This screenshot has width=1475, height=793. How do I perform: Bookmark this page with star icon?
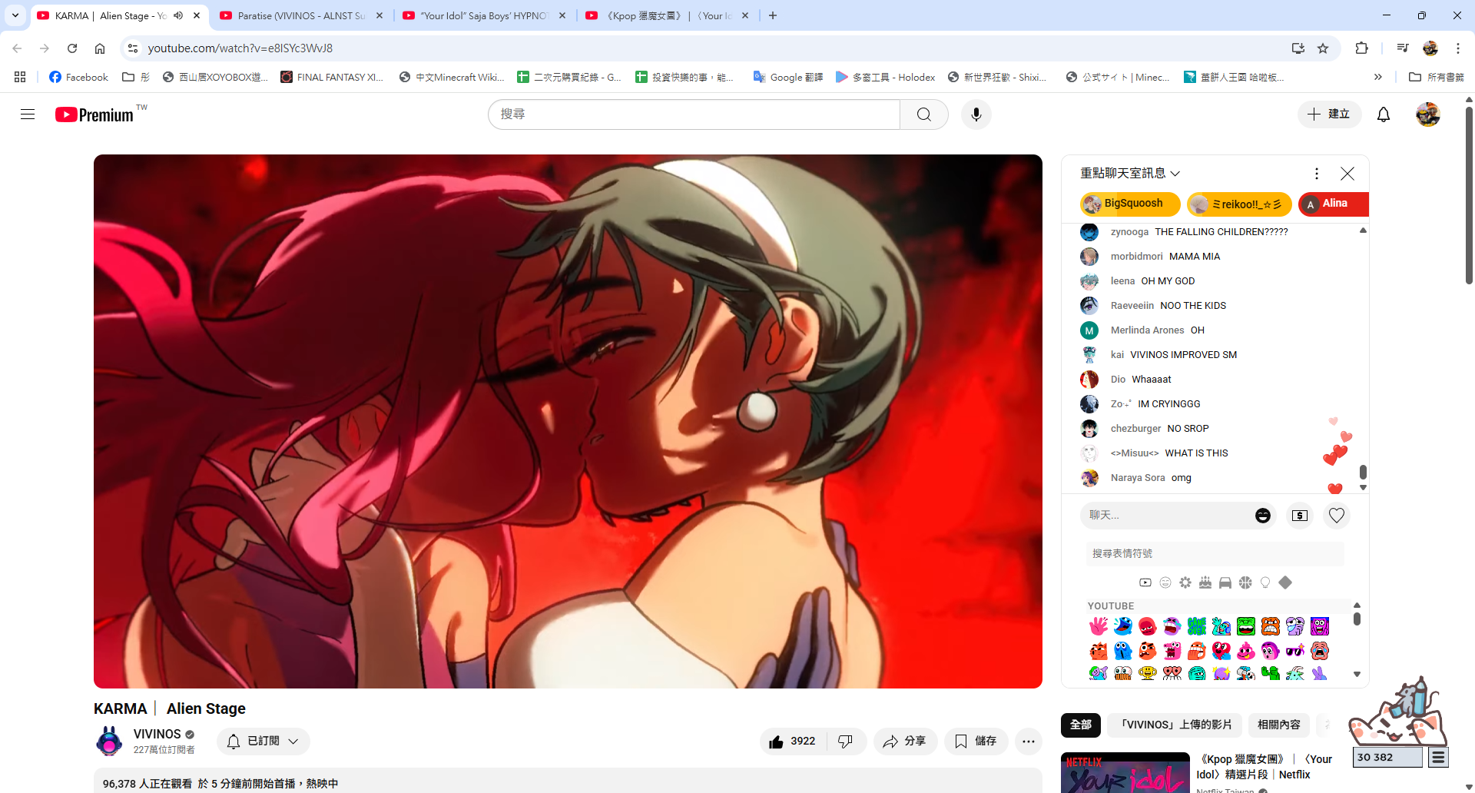point(1323,48)
